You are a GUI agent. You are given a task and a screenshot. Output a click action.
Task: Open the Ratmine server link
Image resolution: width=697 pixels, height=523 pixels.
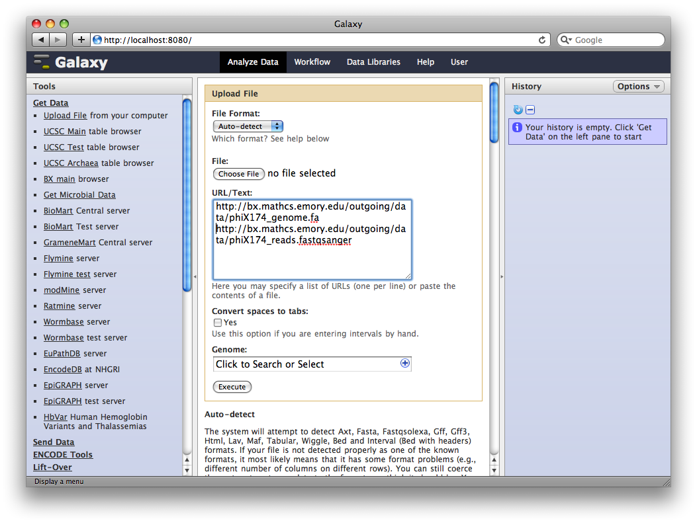59,306
